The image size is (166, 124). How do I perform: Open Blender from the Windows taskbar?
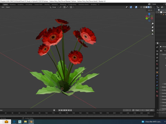(x=31, y=122)
